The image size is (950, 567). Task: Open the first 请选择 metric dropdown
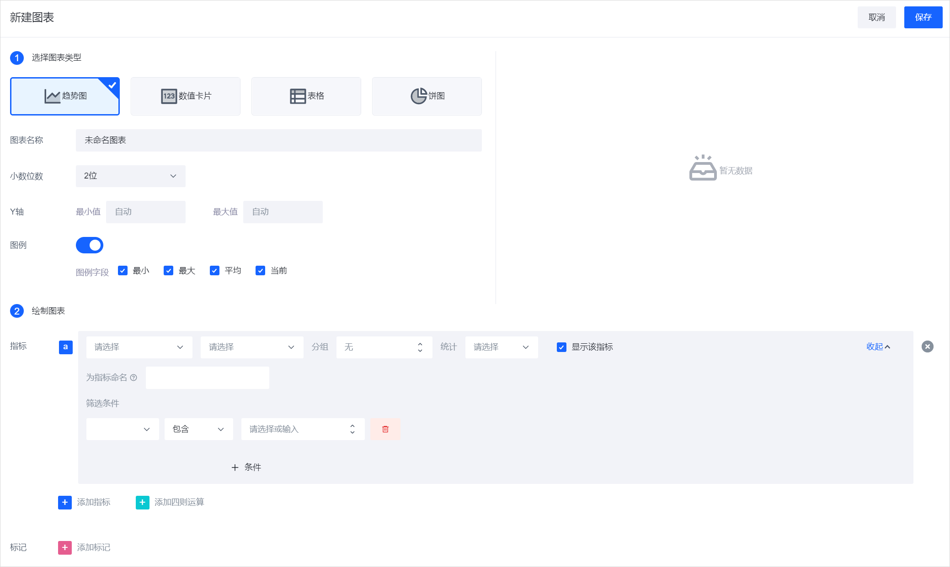tap(139, 347)
